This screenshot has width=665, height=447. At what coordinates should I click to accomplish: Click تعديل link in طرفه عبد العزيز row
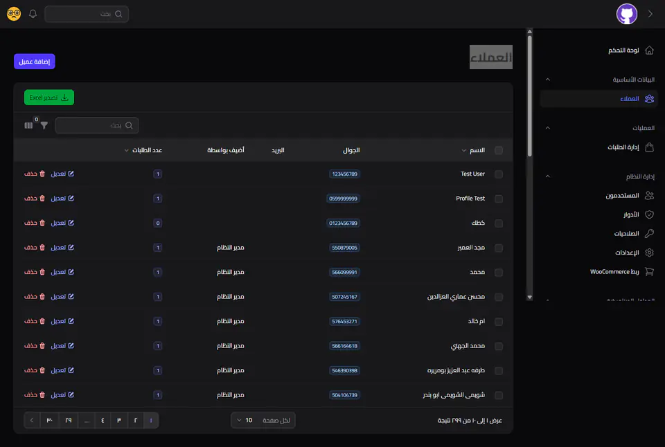pyautogui.click(x=62, y=370)
